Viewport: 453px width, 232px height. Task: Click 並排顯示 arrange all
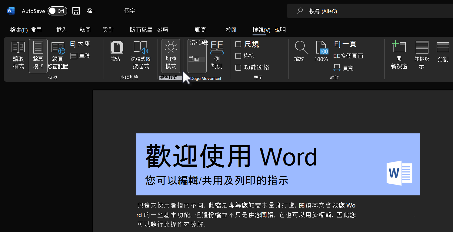[421, 56]
